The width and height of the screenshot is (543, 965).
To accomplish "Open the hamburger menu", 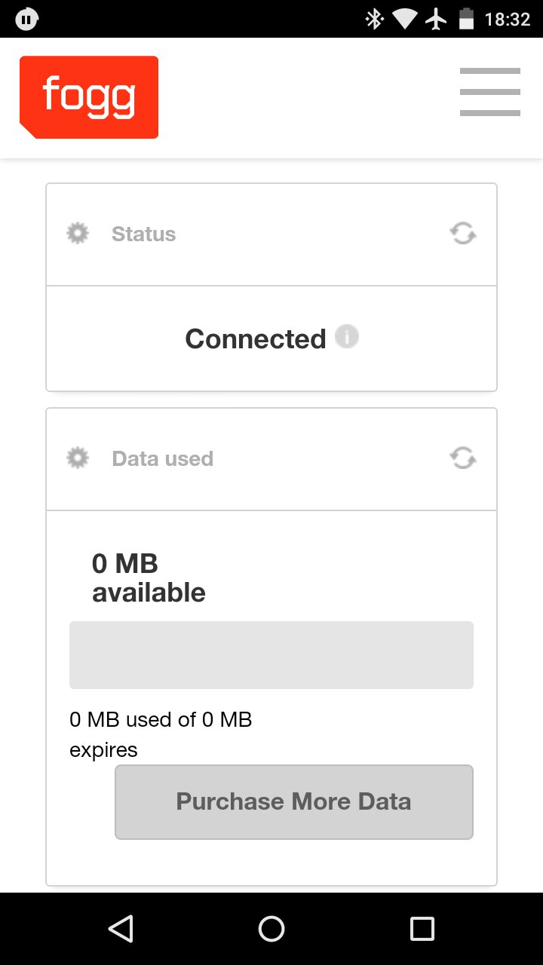I will [x=490, y=92].
